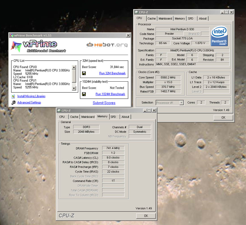Click the Core Speed value 5560.2 MHz
The height and width of the screenshot is (225, 246).
click(x=168, y=78)
